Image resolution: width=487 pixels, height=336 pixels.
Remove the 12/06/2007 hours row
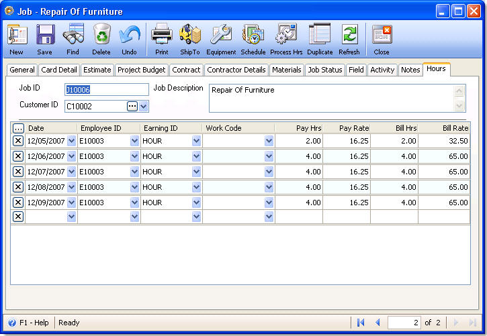[x=18, y=156]
